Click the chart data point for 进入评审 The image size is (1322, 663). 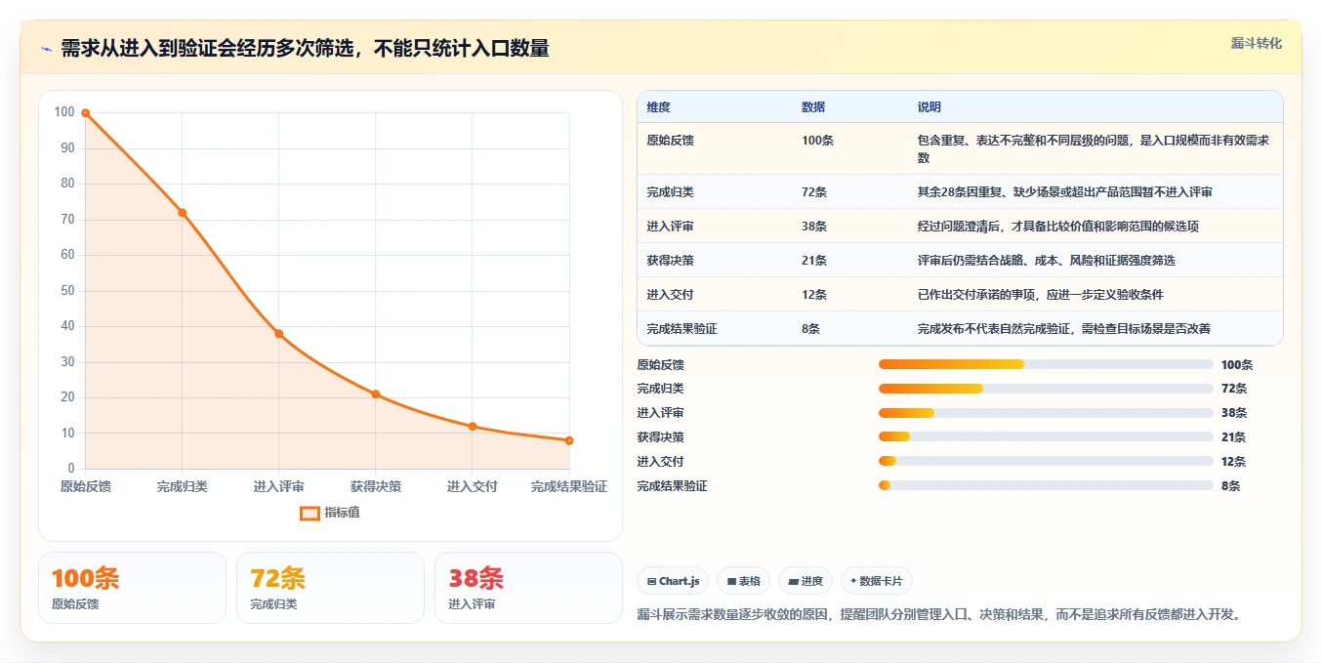(x=279, y=334)
